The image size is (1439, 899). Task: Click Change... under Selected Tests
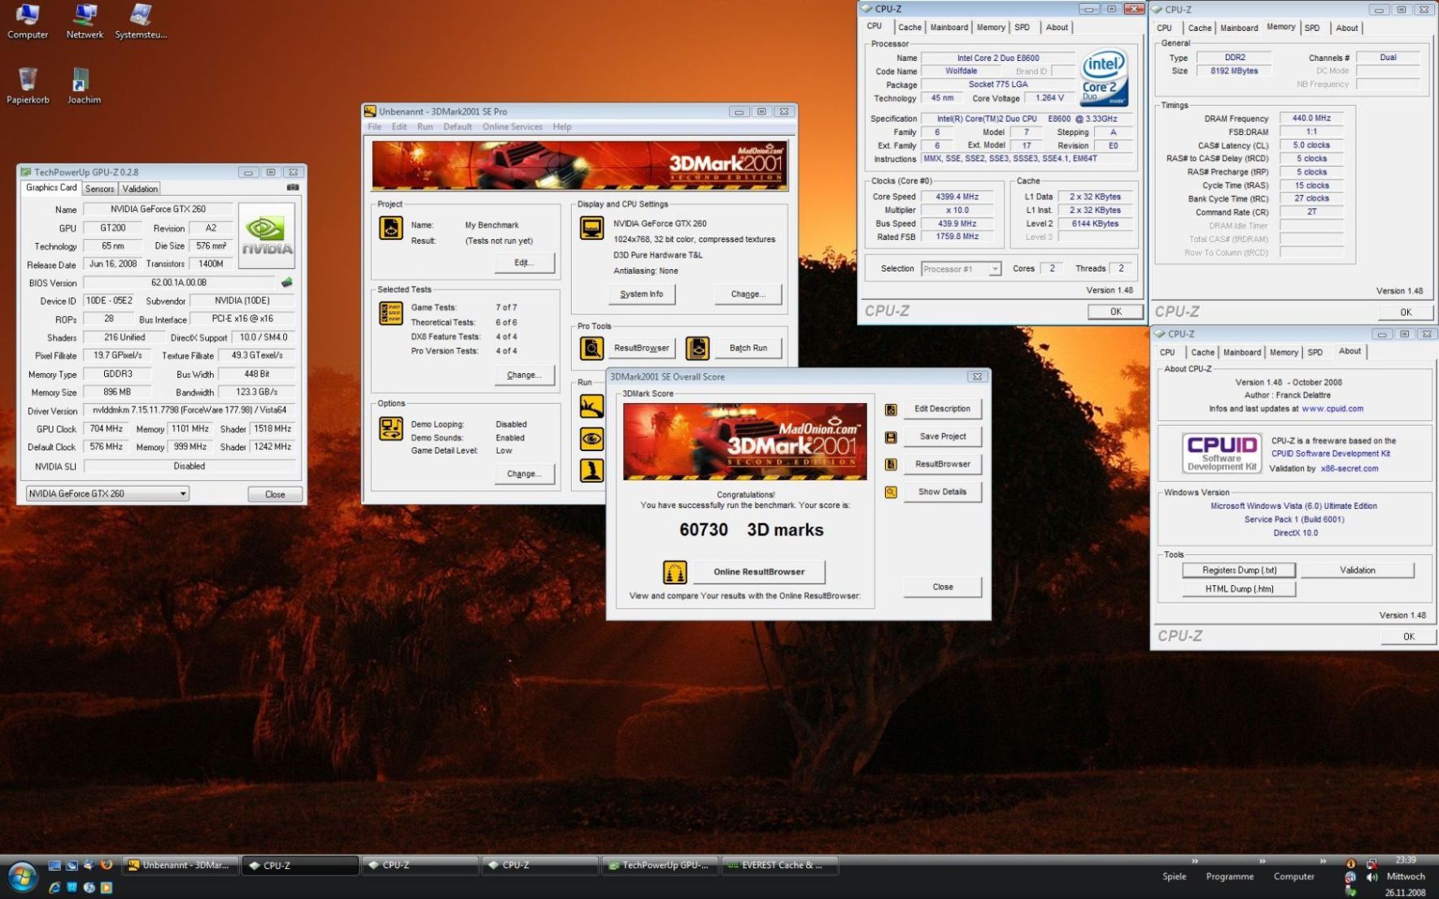point(525,375)
